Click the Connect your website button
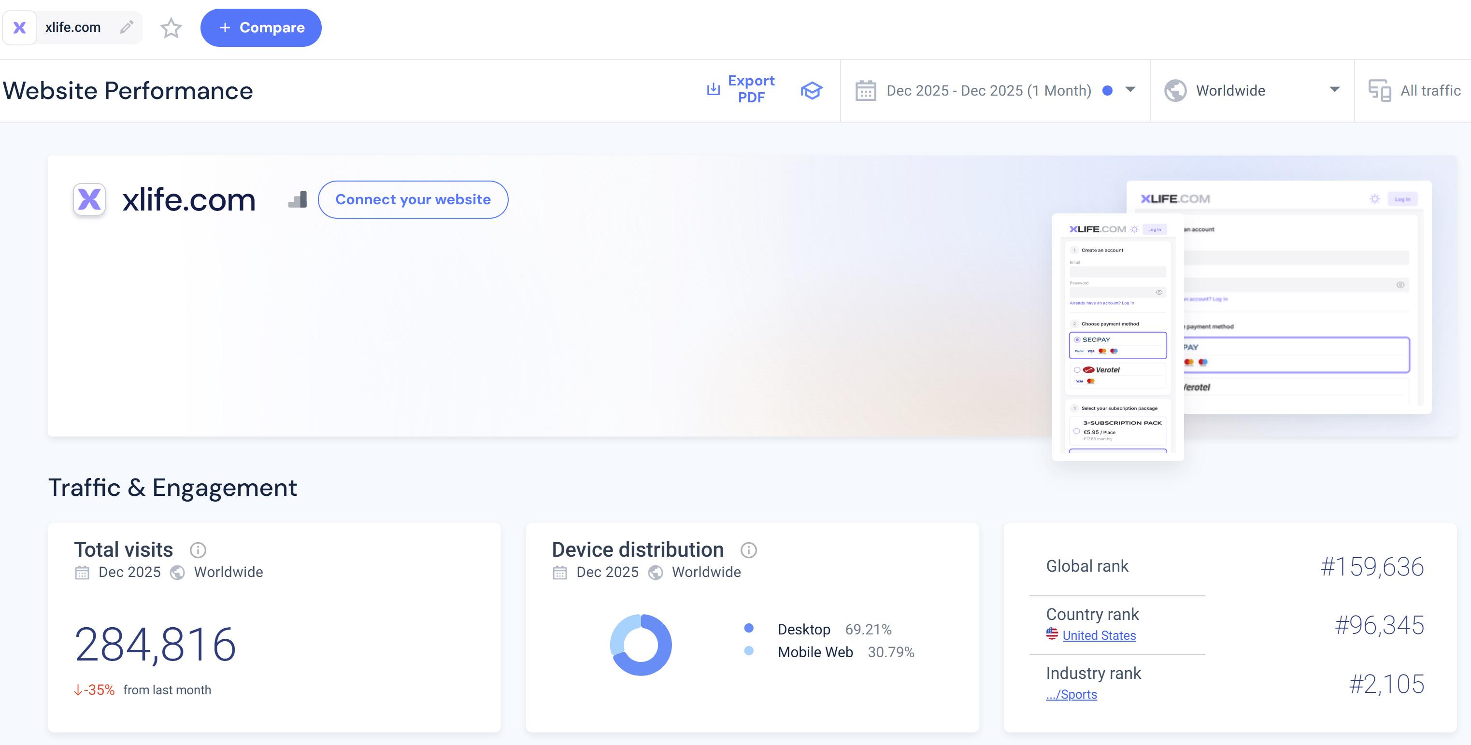The width and height of the screenshot is (1471, 745). 413,199
